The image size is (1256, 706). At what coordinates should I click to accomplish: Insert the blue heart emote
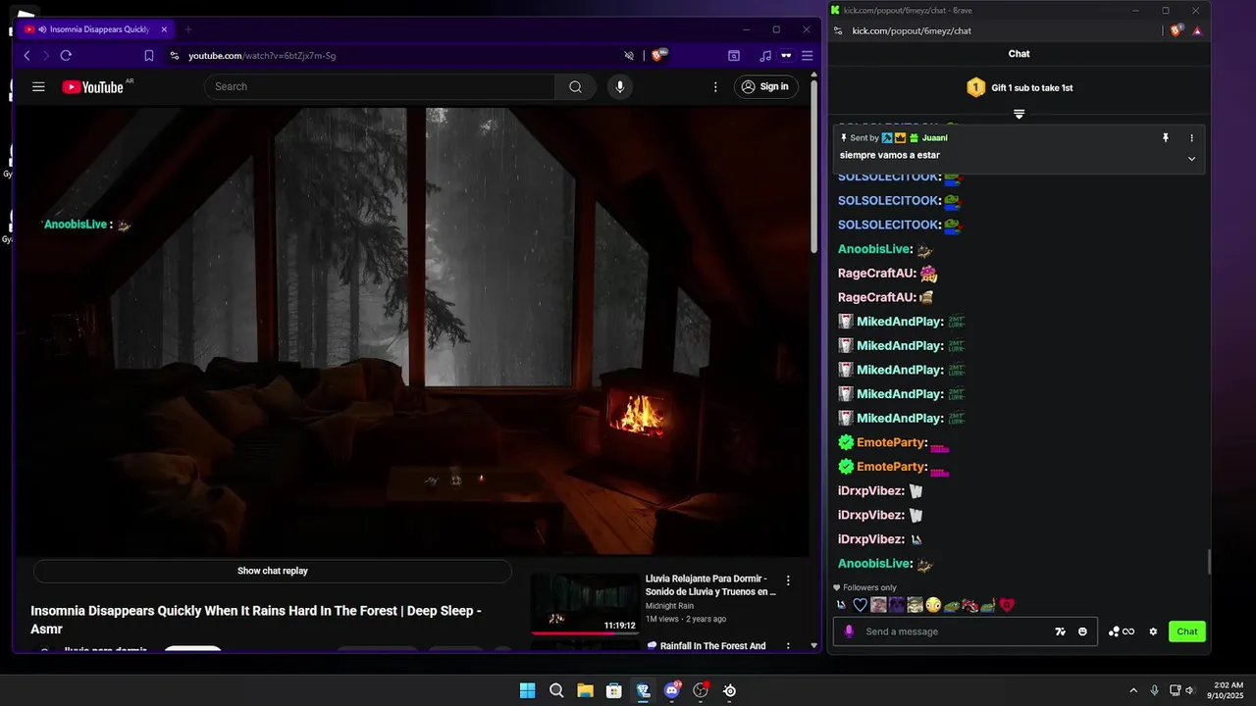pos(861,605)
